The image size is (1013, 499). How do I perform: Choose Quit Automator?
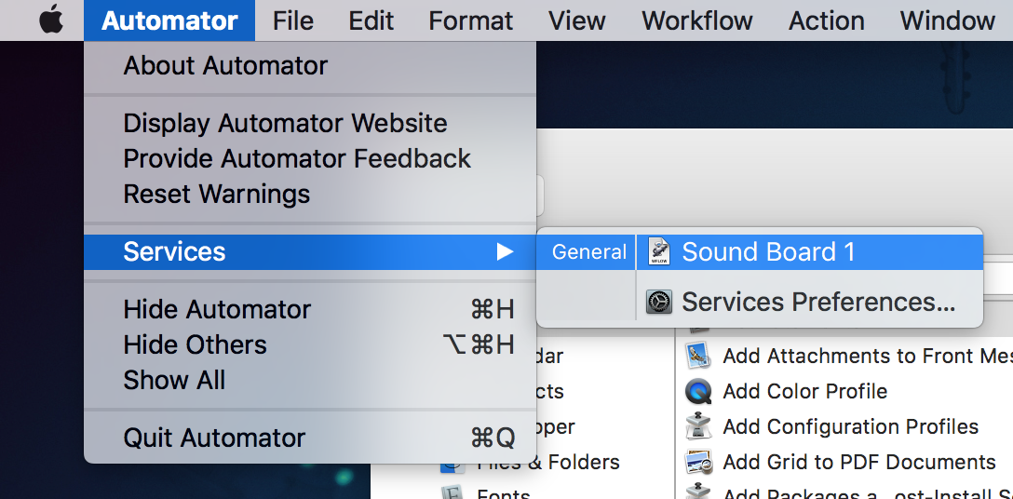tap(310, 438)
